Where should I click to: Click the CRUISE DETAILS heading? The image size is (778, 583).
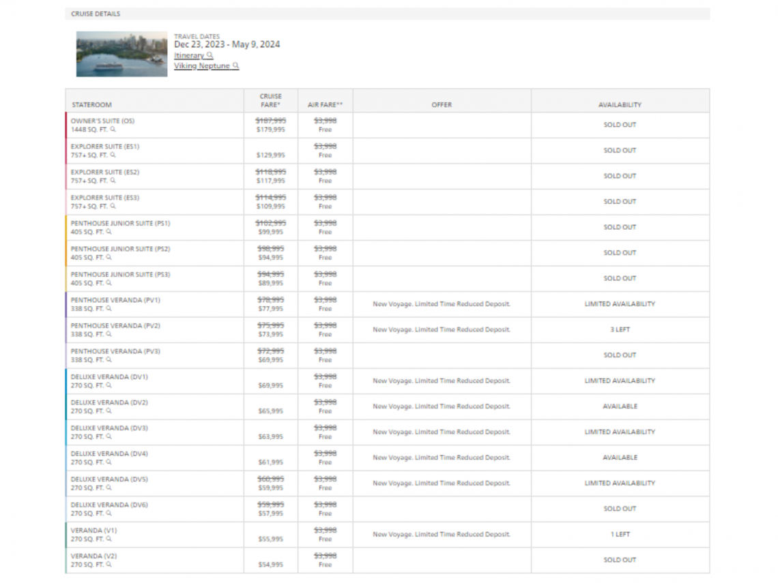(x=96, y=14)
